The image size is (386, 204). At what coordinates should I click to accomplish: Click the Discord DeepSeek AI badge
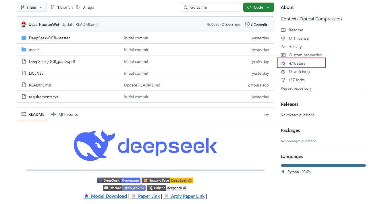(x=124, y=188)
